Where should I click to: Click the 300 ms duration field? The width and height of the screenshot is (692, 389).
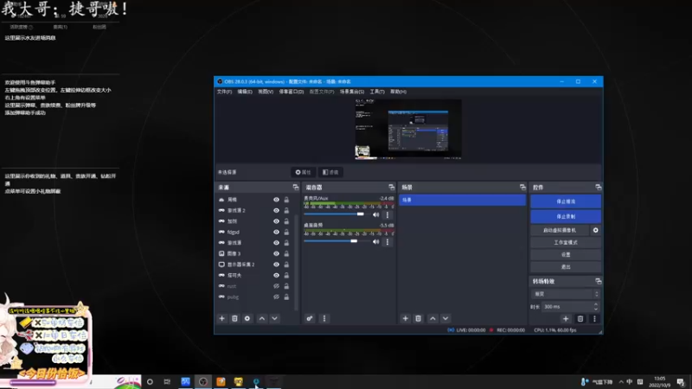coord(567,307)
